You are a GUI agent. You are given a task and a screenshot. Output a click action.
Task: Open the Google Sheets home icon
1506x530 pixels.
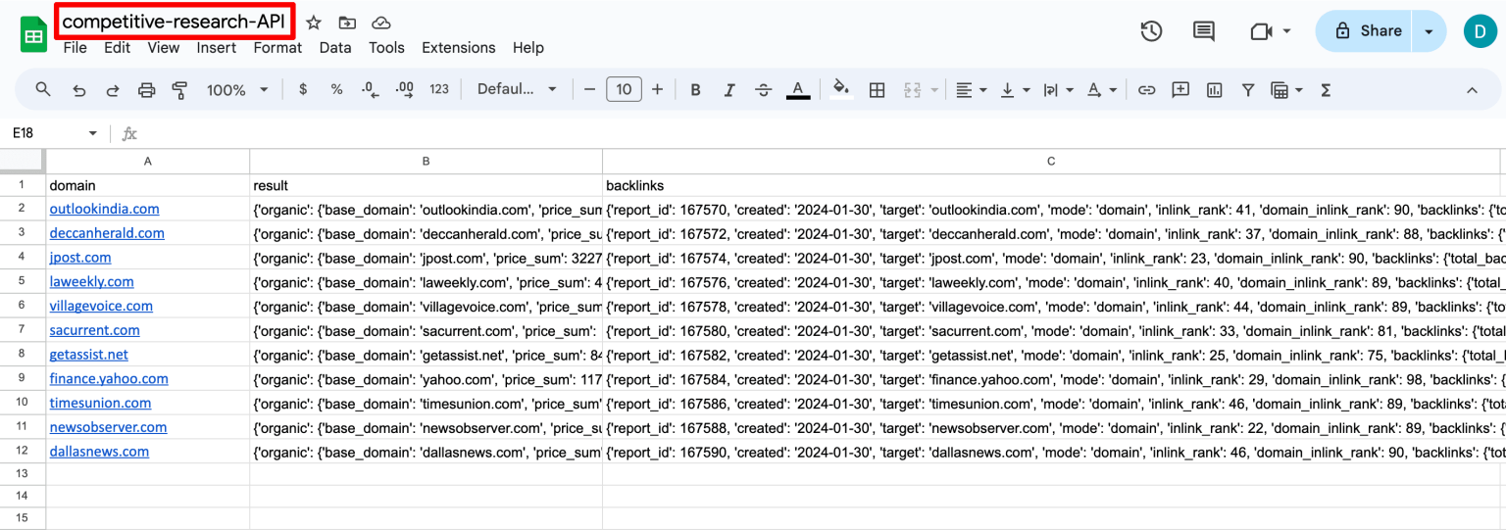pyautogui.click(x=34, y=35)
